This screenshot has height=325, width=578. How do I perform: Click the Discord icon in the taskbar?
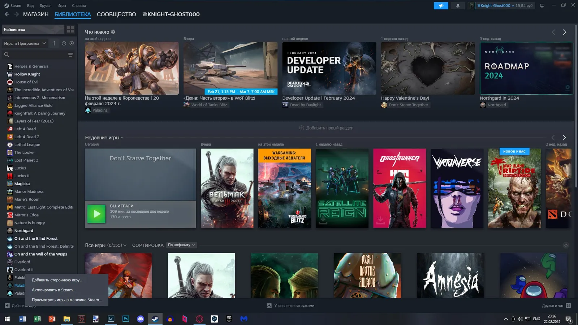pos(141,319)
